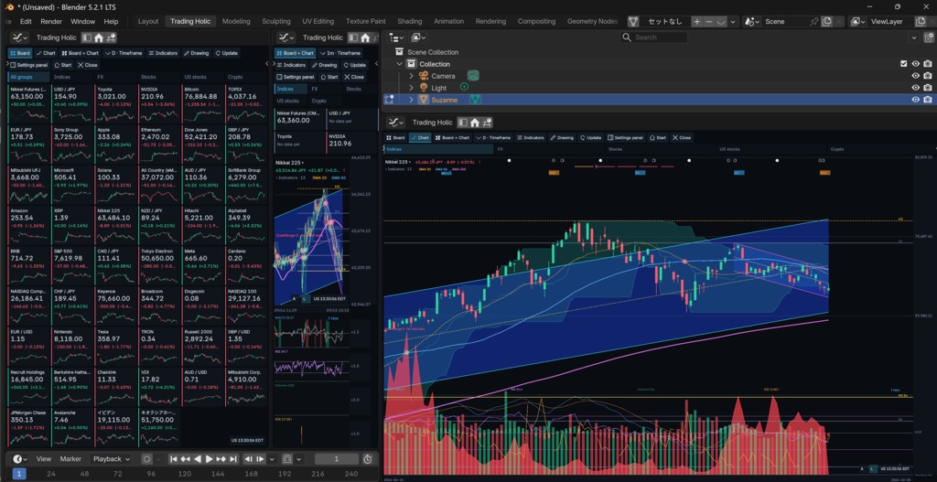
Task: Uncheck the Collection exclude checkbox
Action: 903,64
